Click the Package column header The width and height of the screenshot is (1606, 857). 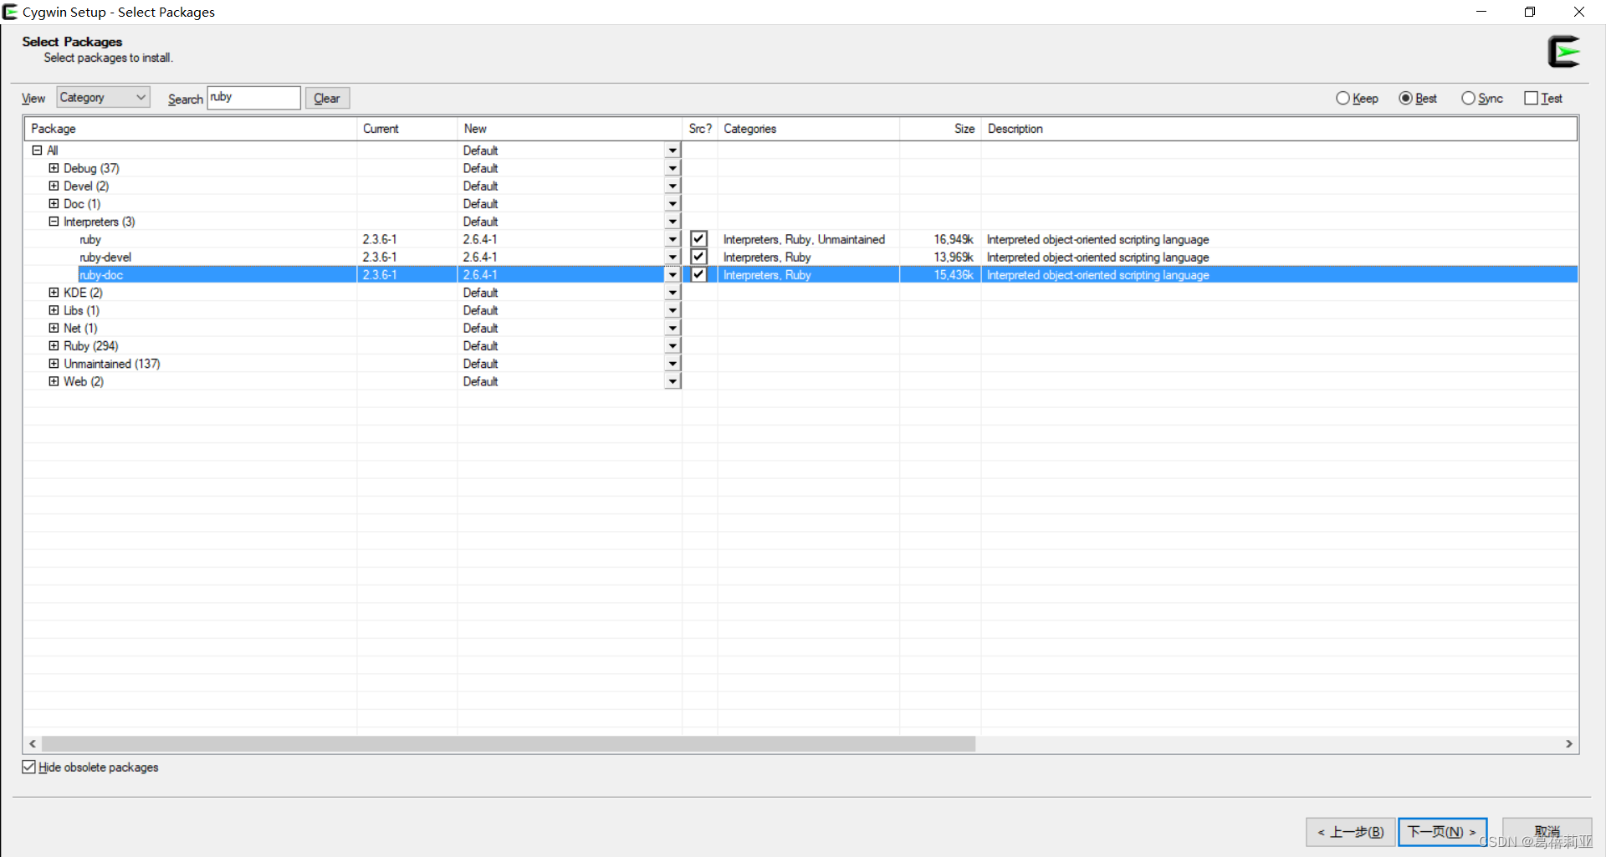click(x=191, y=129)
